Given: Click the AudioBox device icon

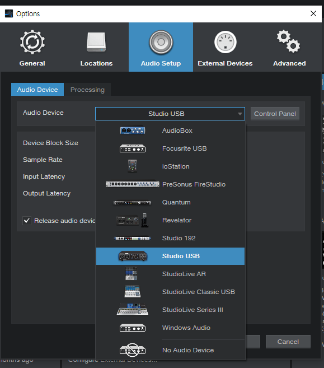Looking at the screenshot, I should pos(133,131).
